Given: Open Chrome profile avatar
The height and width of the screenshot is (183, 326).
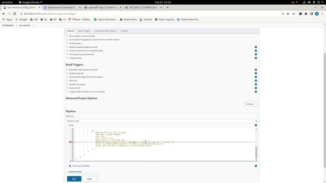Looking at the screenshot, I should click(317, 14).
